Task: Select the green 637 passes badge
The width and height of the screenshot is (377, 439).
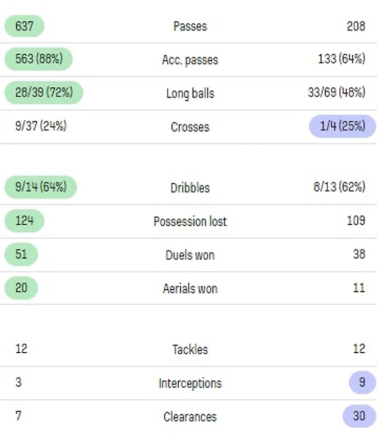Action: click(24, 26)
